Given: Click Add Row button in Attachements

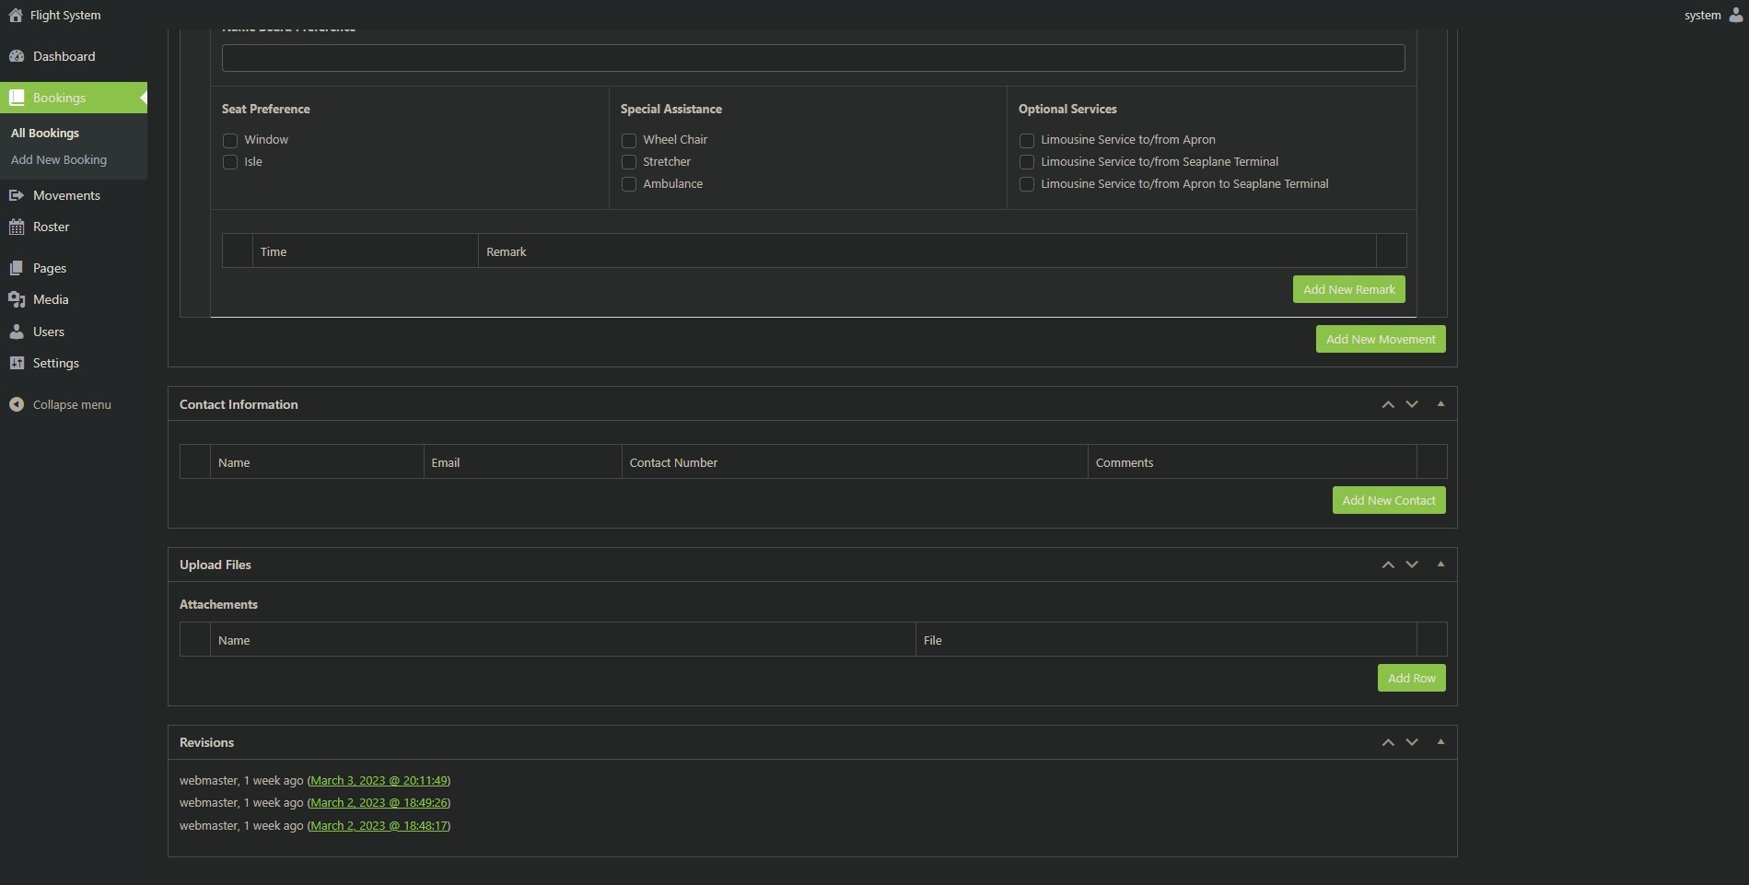Looking at the screenshot, I should click(x=1412, y=678).
